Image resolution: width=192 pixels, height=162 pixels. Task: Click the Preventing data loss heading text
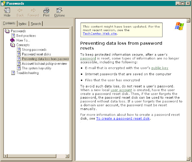121,46
